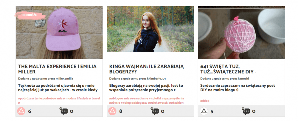Viewport: 298px width, 121px height.
Task: Open comments on Malta Experience post
Action: coord(64,111)
